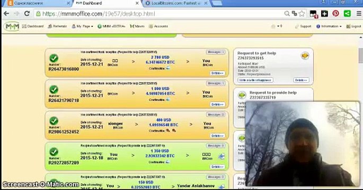
Task: Click confirmation icon under 1 350 USD
Action: (167, 162)
